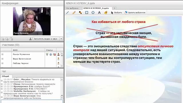Select the straight line drawing tool
Image resolution: width=183 pixels, height=103 pixels.
tap(67, 13)
